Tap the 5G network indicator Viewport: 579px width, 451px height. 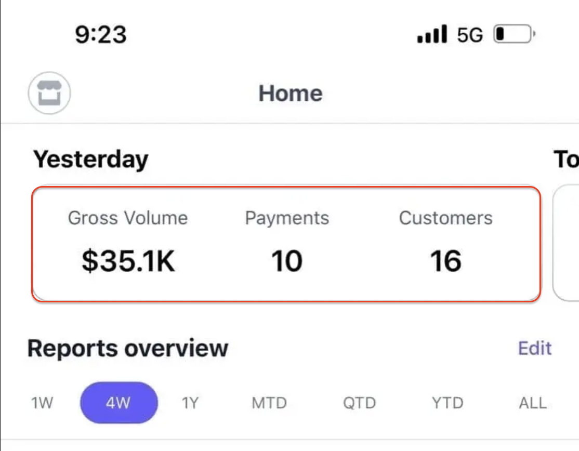470,35
